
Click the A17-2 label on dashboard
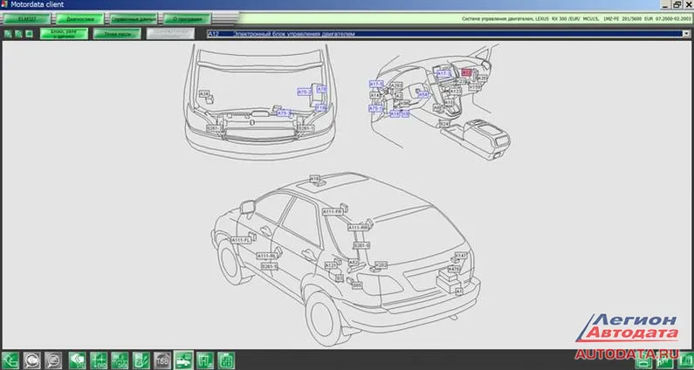(443, 73)
